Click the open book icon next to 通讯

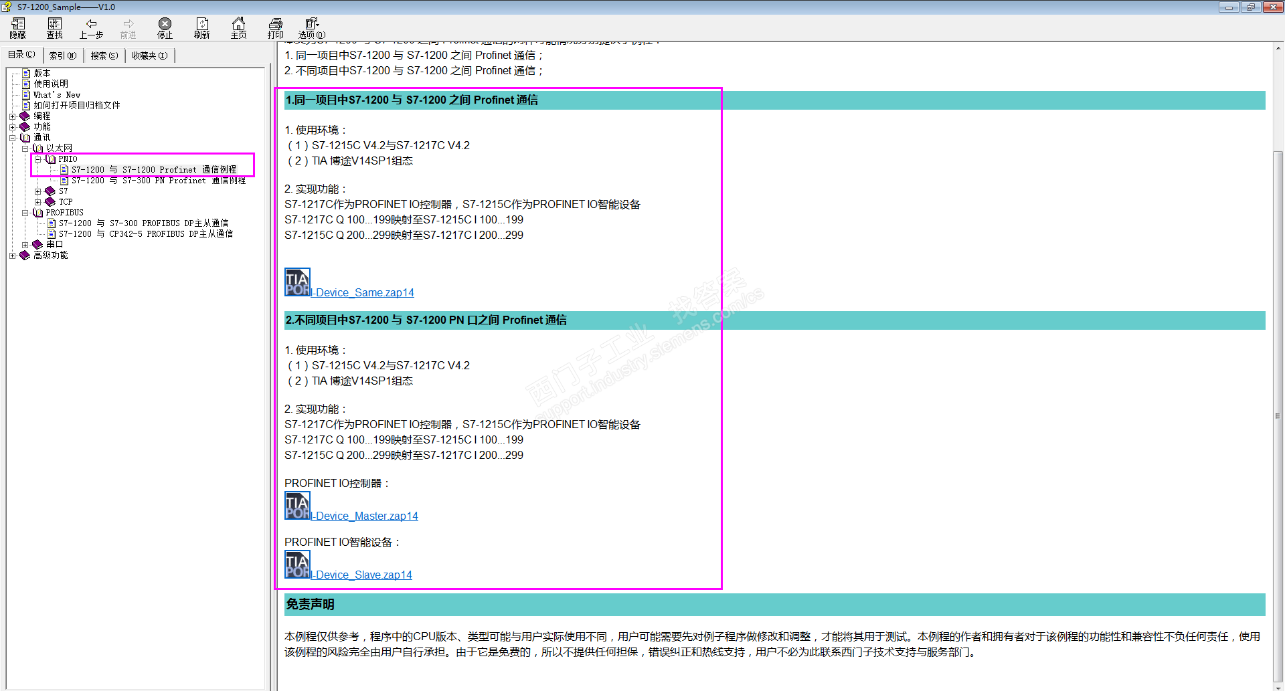tap(25, 137)
